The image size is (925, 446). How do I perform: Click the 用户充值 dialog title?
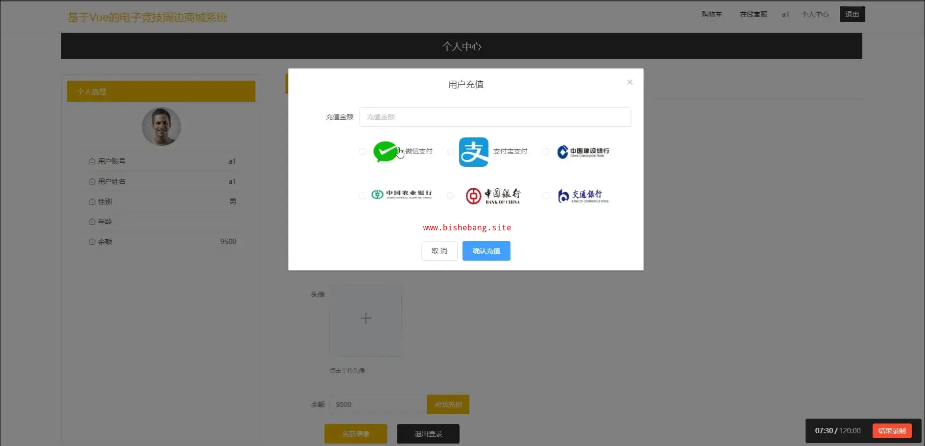[466, 85]
